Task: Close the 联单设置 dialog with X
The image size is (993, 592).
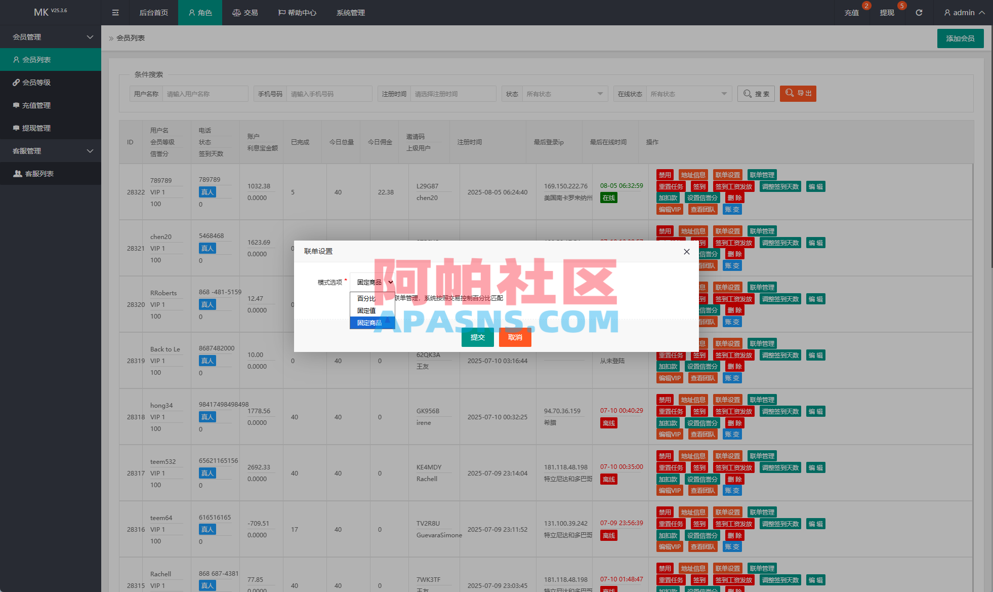Action: click(x=687, y=252)
